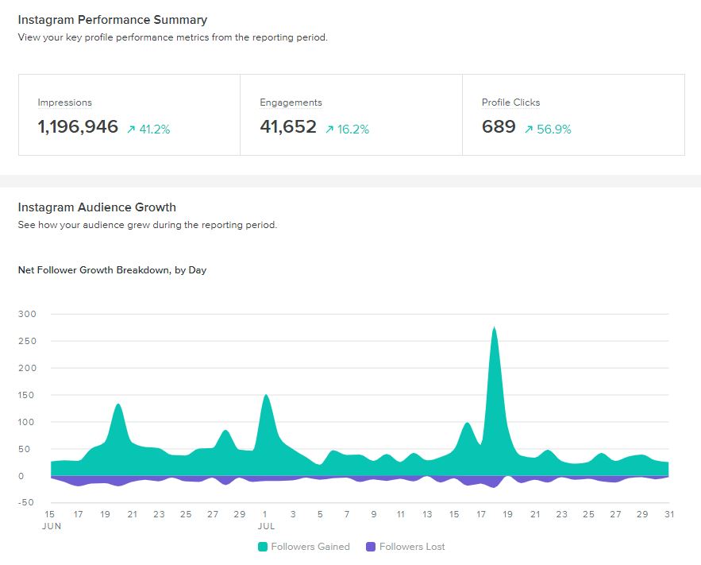Click the 250 y-axis label
Image resolution: width=701 pixels, height=565 pixels.
tap(27, 341)
